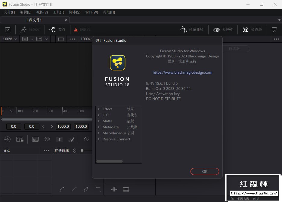
Task: Expand dropdown arrow next to A buffer icon
Action: click(32, 39)
